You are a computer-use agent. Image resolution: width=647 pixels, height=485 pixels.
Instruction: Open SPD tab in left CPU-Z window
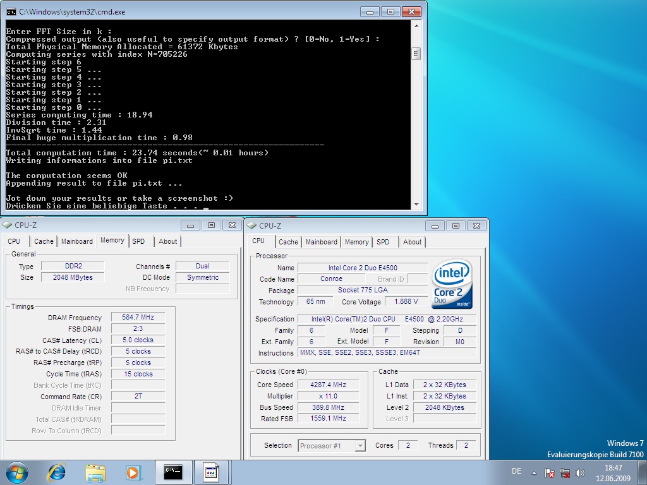pyautogui.click(x=138, y=241)
